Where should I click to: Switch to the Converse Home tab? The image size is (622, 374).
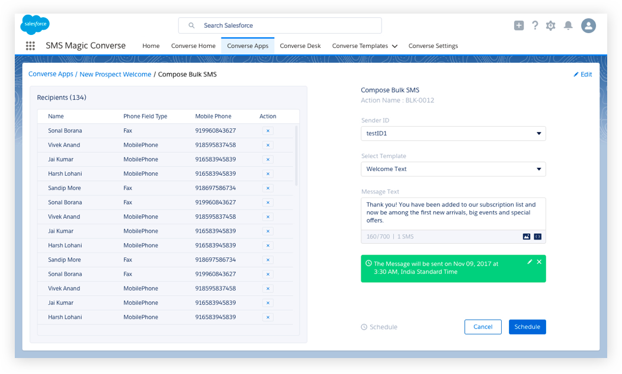coord(193,46)
